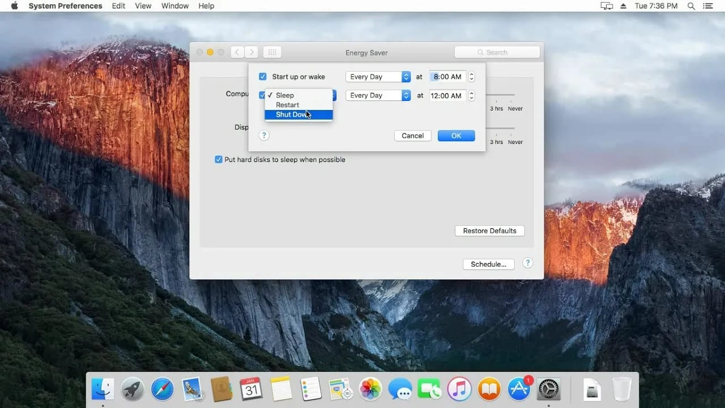Increment the 8:00 AM time stepper

coord(471,74)
